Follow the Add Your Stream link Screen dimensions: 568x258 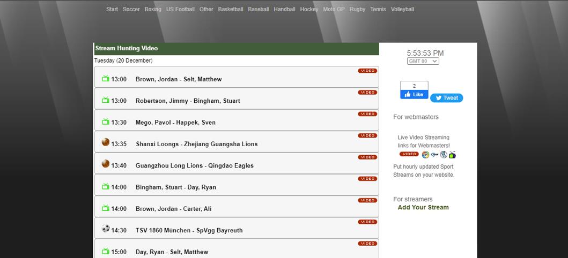pos(423,208)
